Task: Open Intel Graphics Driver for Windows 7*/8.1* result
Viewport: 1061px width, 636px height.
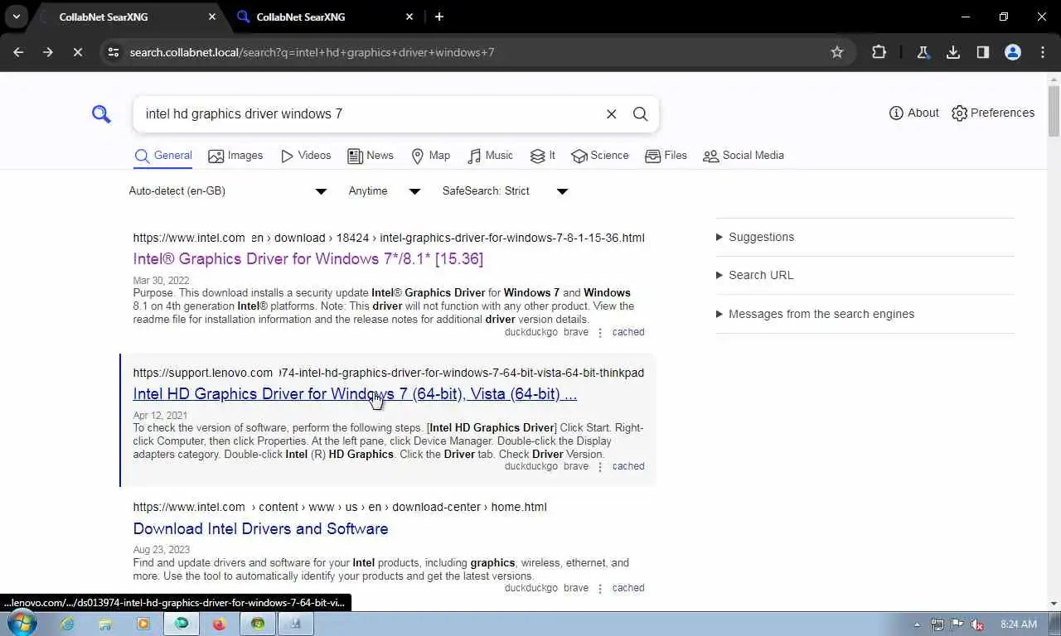Action: (308, 259)
